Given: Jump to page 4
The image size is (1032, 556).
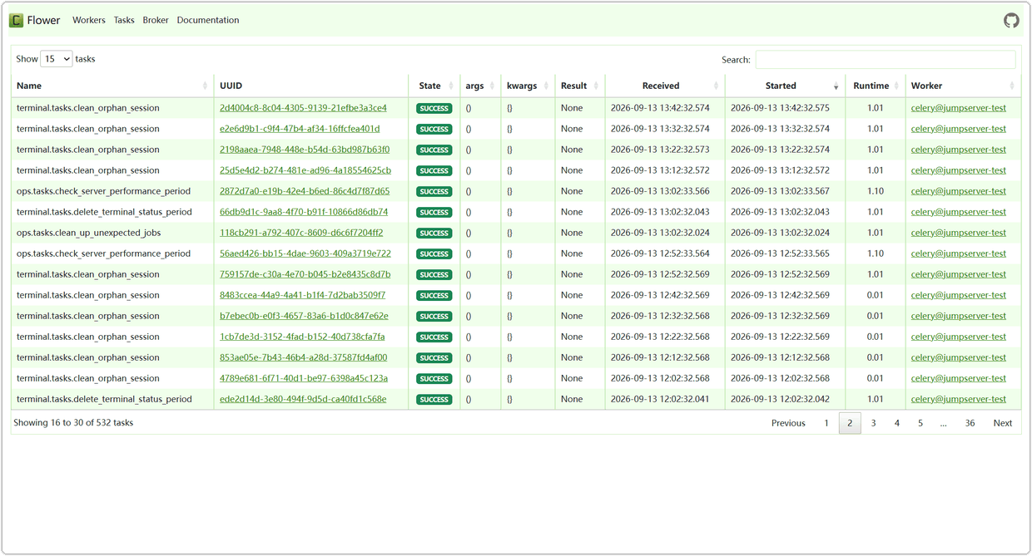Looking at the screenshot, I should [x=896, y=423].
